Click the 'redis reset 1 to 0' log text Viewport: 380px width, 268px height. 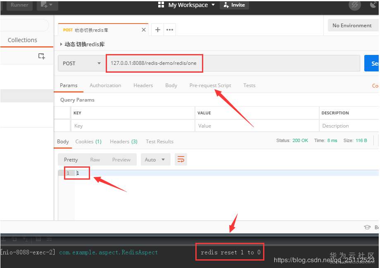tap(230, 252)
